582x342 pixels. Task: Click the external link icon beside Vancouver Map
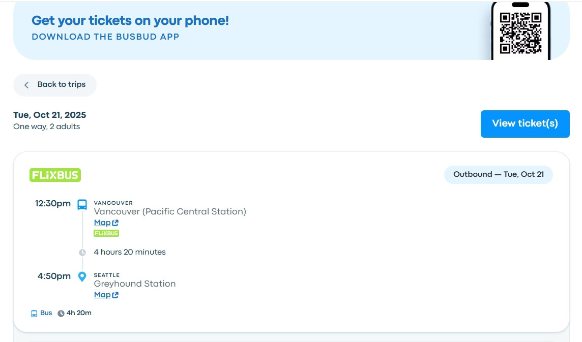tap(115, 223)
